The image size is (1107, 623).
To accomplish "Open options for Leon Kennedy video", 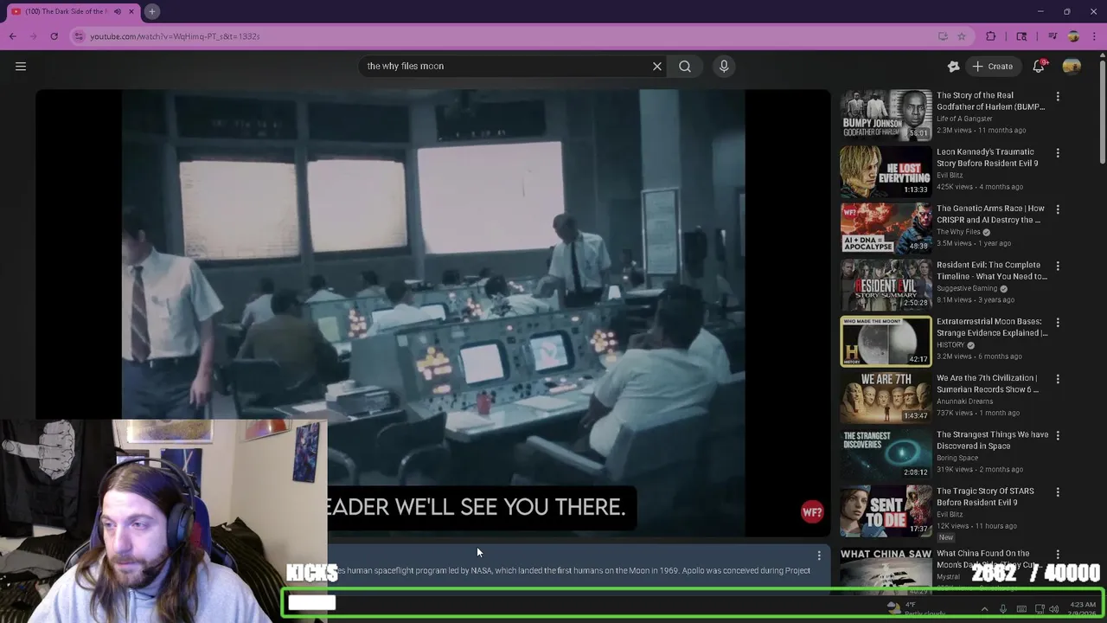I will (x=1058, y=152).
